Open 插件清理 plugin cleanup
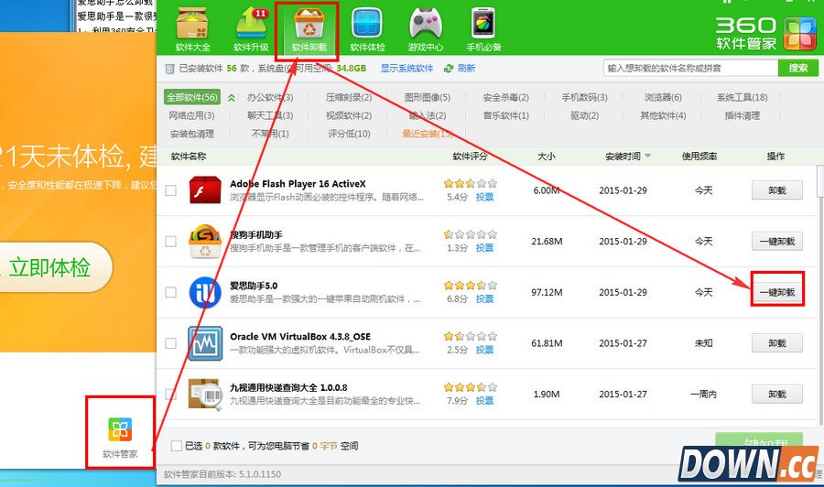The height and width of the screenshot is (487, 824). (742, 115)
